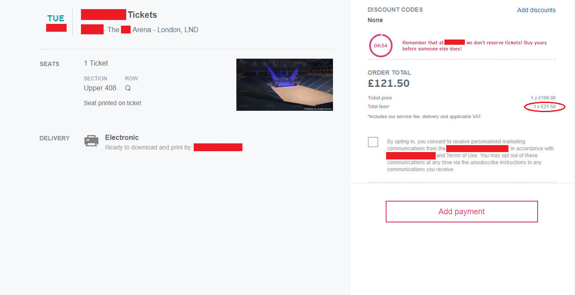Click the £121.50 order total amount
575x295 pixels.
pyautogui.click(x=389, y=83)
